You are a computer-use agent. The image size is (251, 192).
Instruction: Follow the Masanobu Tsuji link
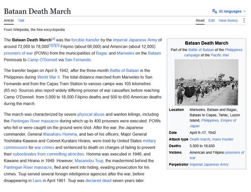[89, 161]
